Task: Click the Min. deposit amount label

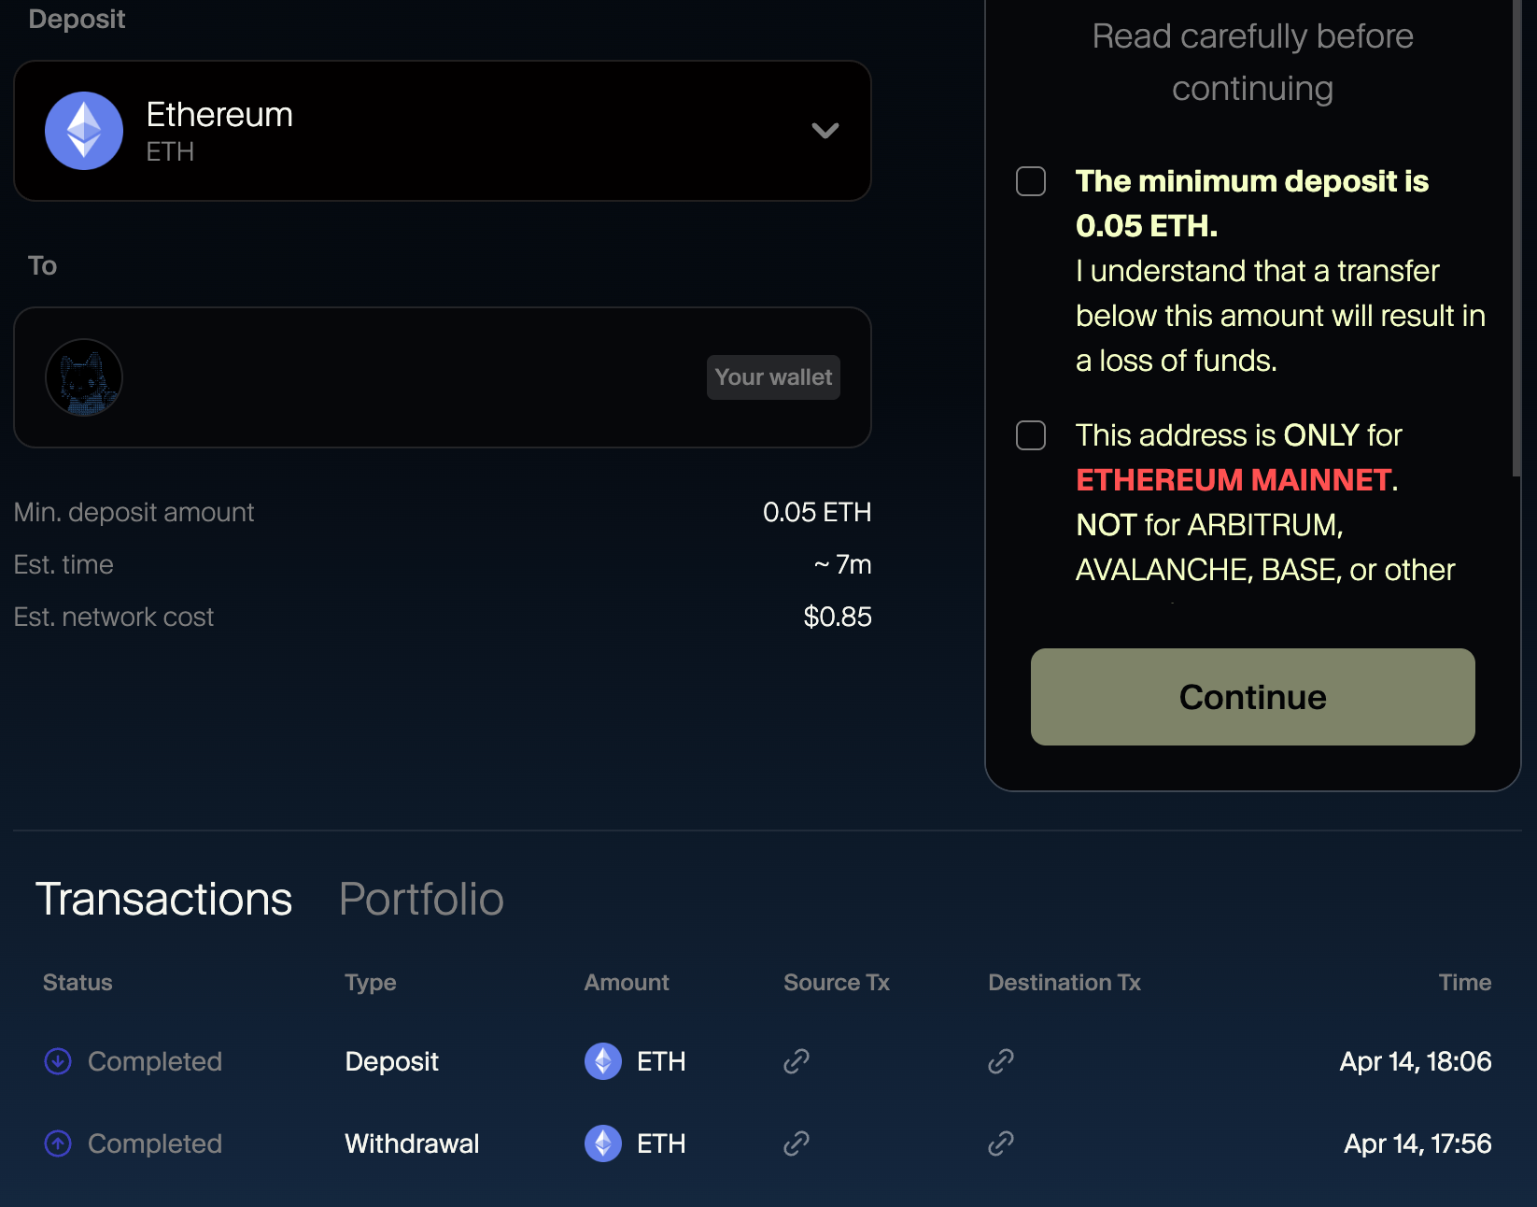Action: [x=134, y=512]
